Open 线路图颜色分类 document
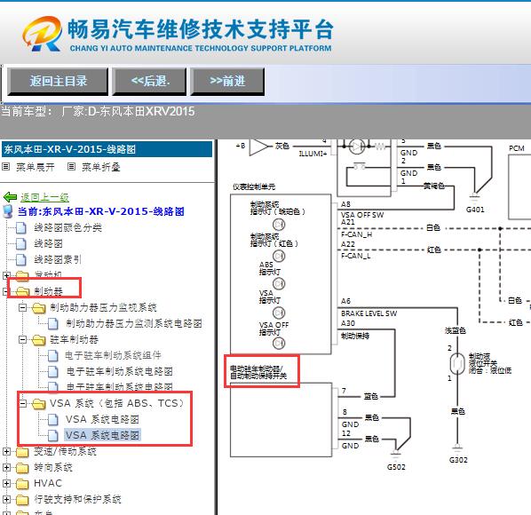The height and width of the screenshot is (515, 531). click(x=68, y=227)
